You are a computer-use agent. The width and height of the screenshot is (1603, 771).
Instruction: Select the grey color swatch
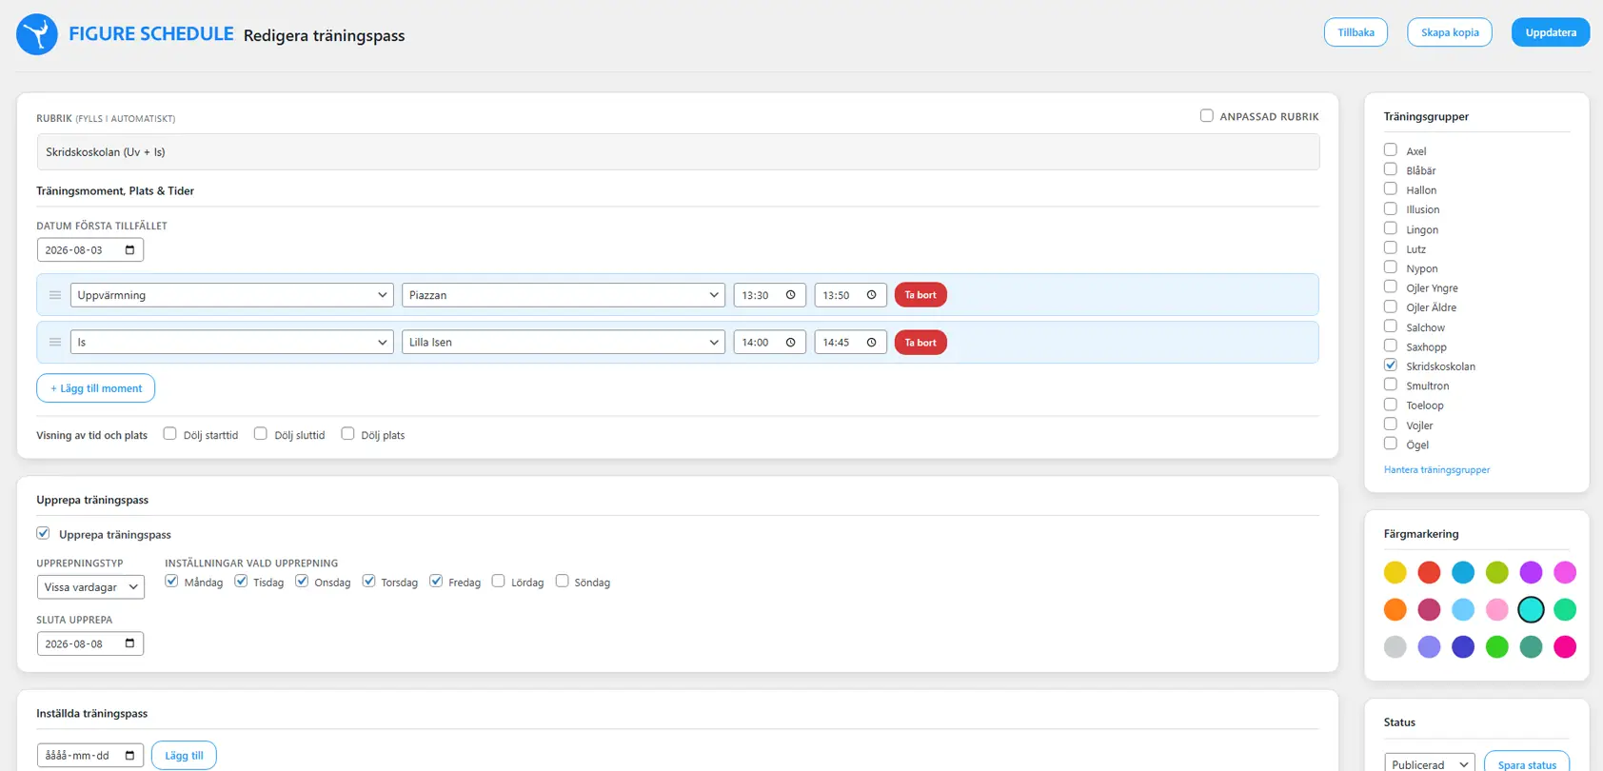[x=1395, y=647]
